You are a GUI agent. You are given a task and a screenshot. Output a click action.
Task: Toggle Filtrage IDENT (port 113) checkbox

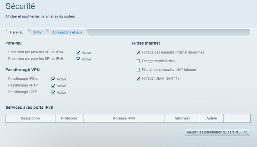click(x=138, y=79)
